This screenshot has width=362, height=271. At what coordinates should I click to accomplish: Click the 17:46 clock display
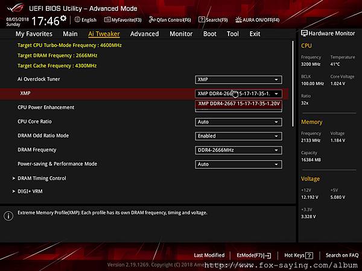point(45,21)
